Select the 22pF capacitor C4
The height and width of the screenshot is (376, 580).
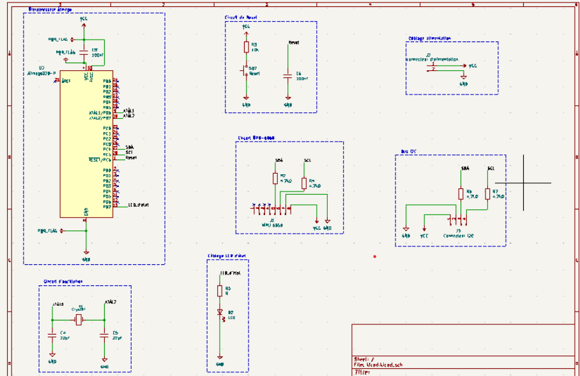pyautogui.click(x=52, y=336)
